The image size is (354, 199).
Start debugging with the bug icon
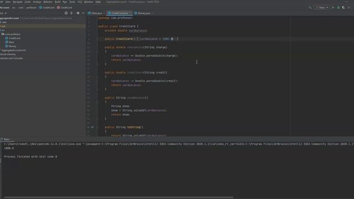tap(338, 7)
